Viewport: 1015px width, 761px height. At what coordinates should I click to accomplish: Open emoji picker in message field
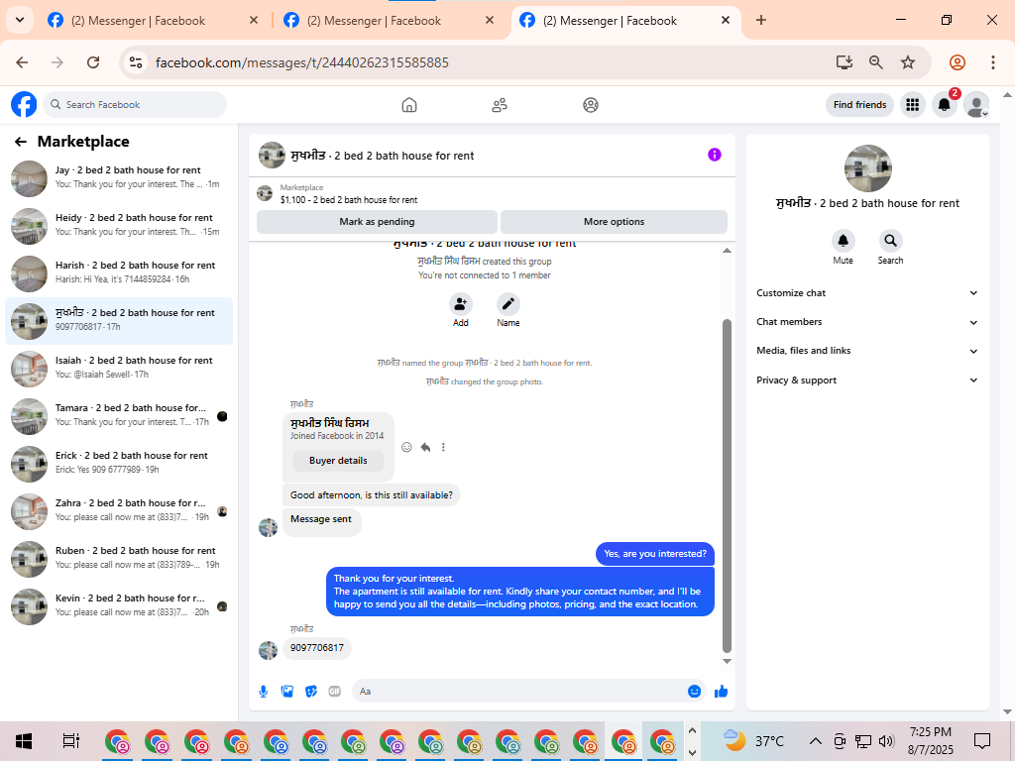pos(694,691)
